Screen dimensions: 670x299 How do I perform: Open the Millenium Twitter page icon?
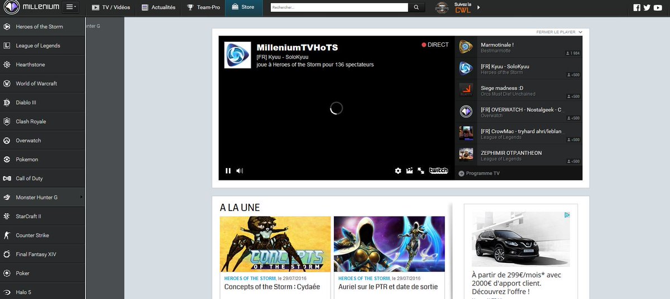(647, 7)
